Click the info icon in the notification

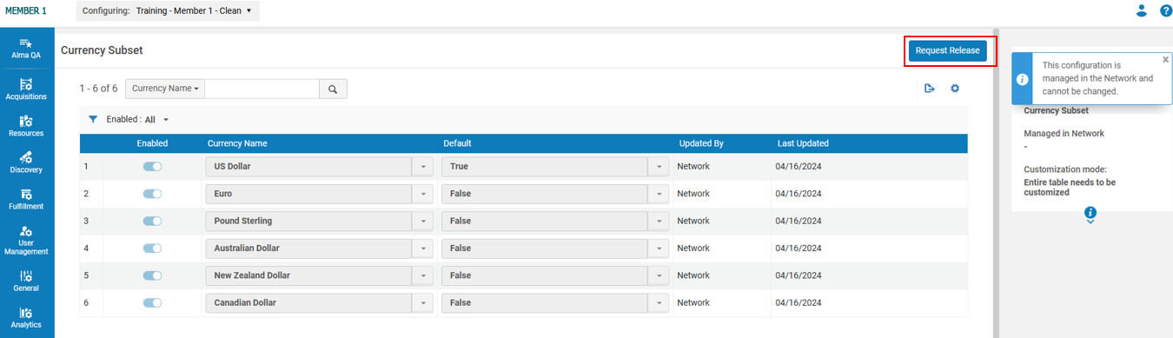(1023, 78)
